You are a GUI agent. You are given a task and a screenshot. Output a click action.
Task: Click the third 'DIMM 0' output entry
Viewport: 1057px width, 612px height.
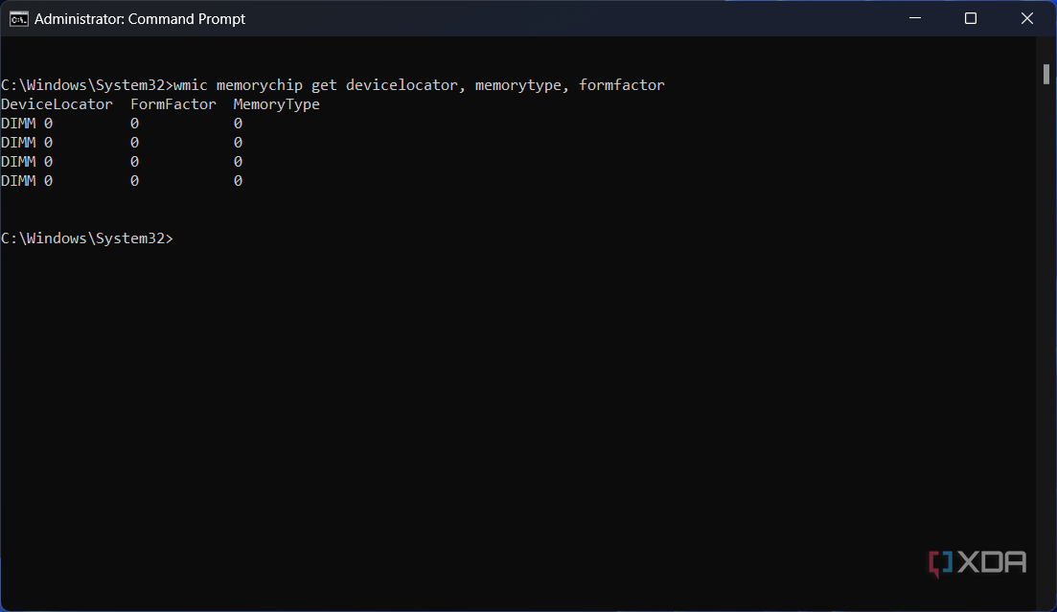tap(27, 162)
